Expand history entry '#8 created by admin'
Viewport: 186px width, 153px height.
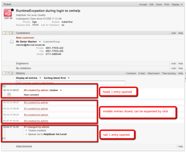(36, 102)
